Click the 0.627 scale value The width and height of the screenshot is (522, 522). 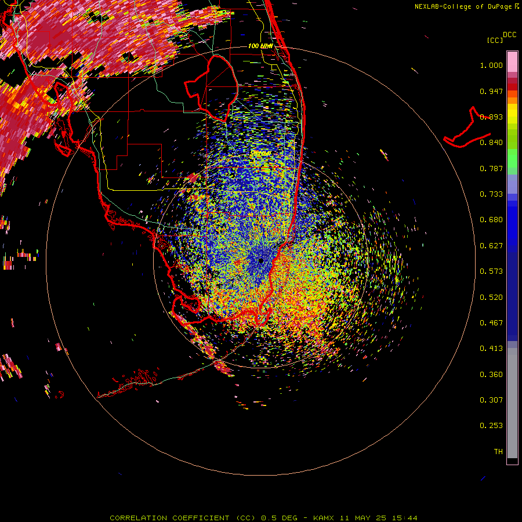coord(491,246)
